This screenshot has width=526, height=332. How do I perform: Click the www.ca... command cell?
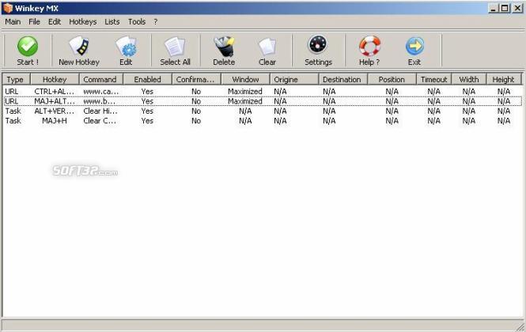(100, 91)
